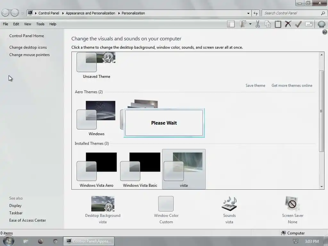This screenshot has height=246, width=328.
Task: Open Change desktop icons link
Action: click(28, 47)
